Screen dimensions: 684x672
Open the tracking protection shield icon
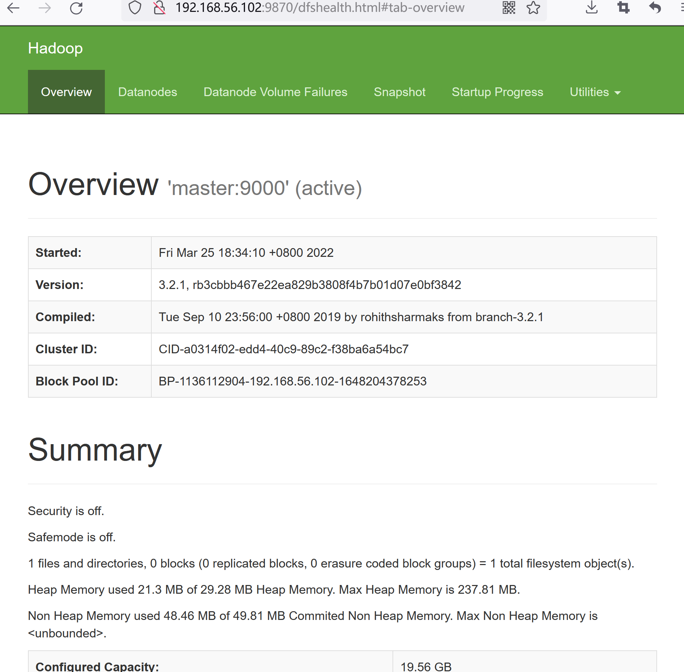[x=135, y=8]
